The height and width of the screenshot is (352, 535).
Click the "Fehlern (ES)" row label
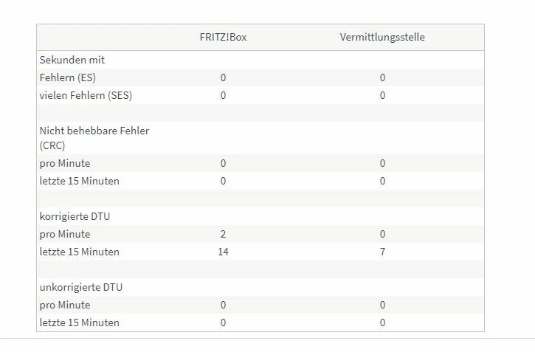[68, 77]
